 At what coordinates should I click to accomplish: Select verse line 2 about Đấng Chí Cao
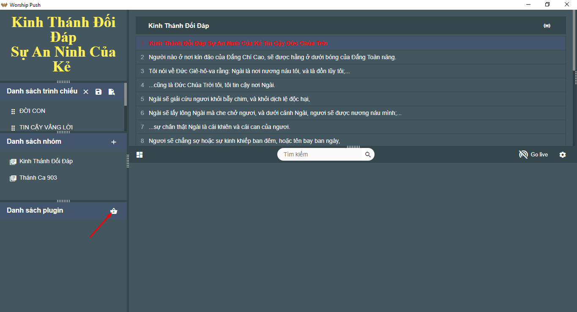tap(351, 57)
